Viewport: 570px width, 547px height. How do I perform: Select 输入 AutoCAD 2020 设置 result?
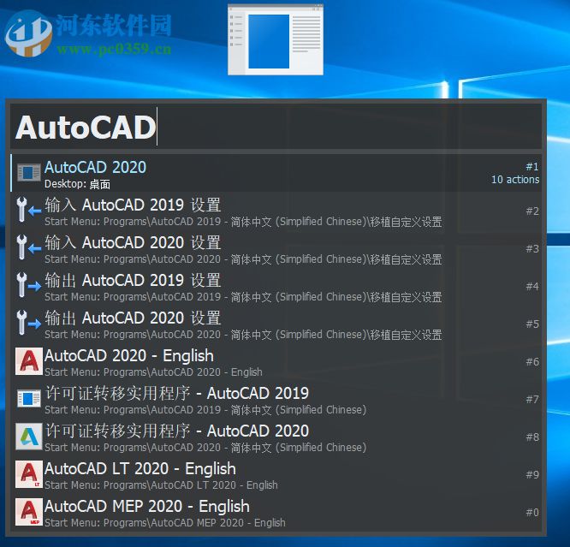coord(276,249)
